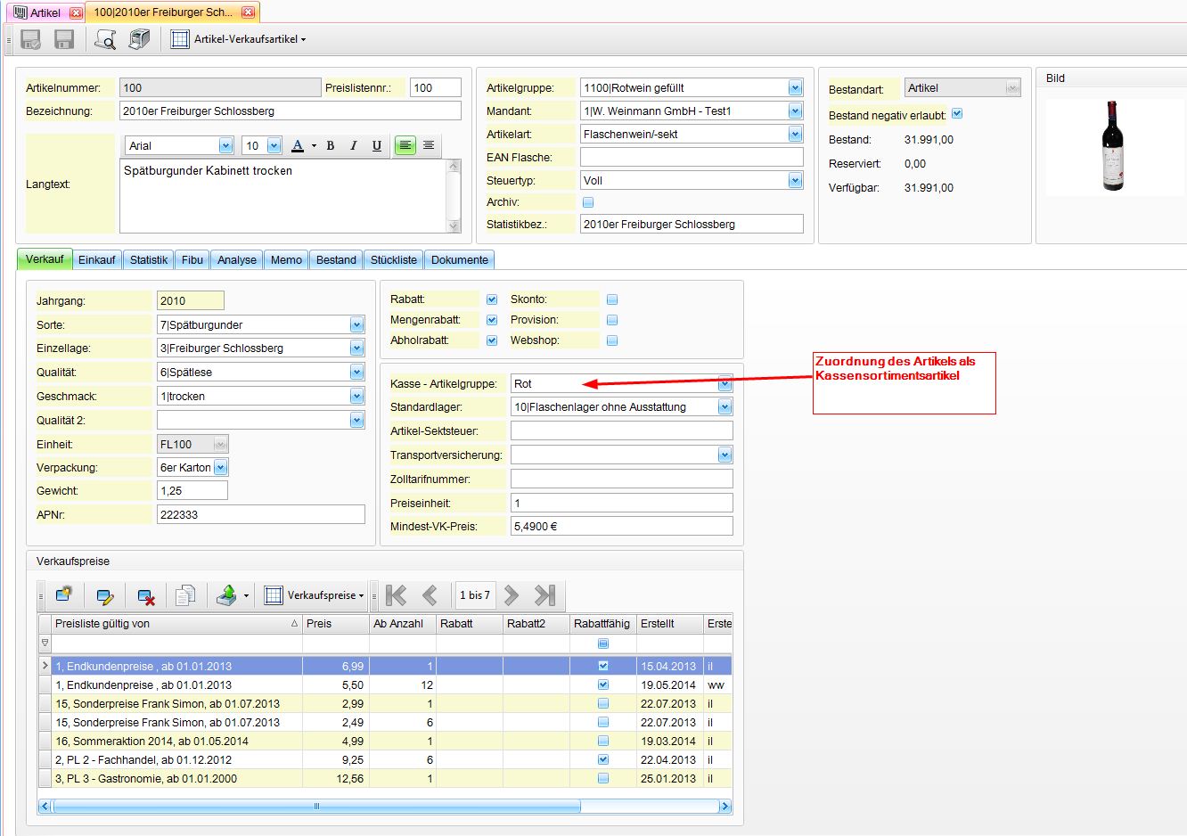
Task: Click the filter funnel icon in price table
Action: pos(45,643)
